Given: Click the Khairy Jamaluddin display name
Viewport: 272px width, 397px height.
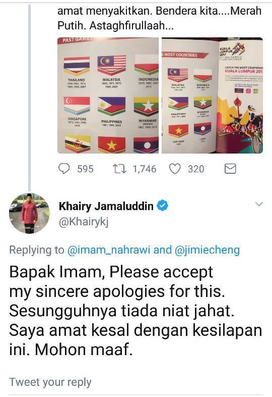Looking at the screenshot, I should click(x=106, y=206).
